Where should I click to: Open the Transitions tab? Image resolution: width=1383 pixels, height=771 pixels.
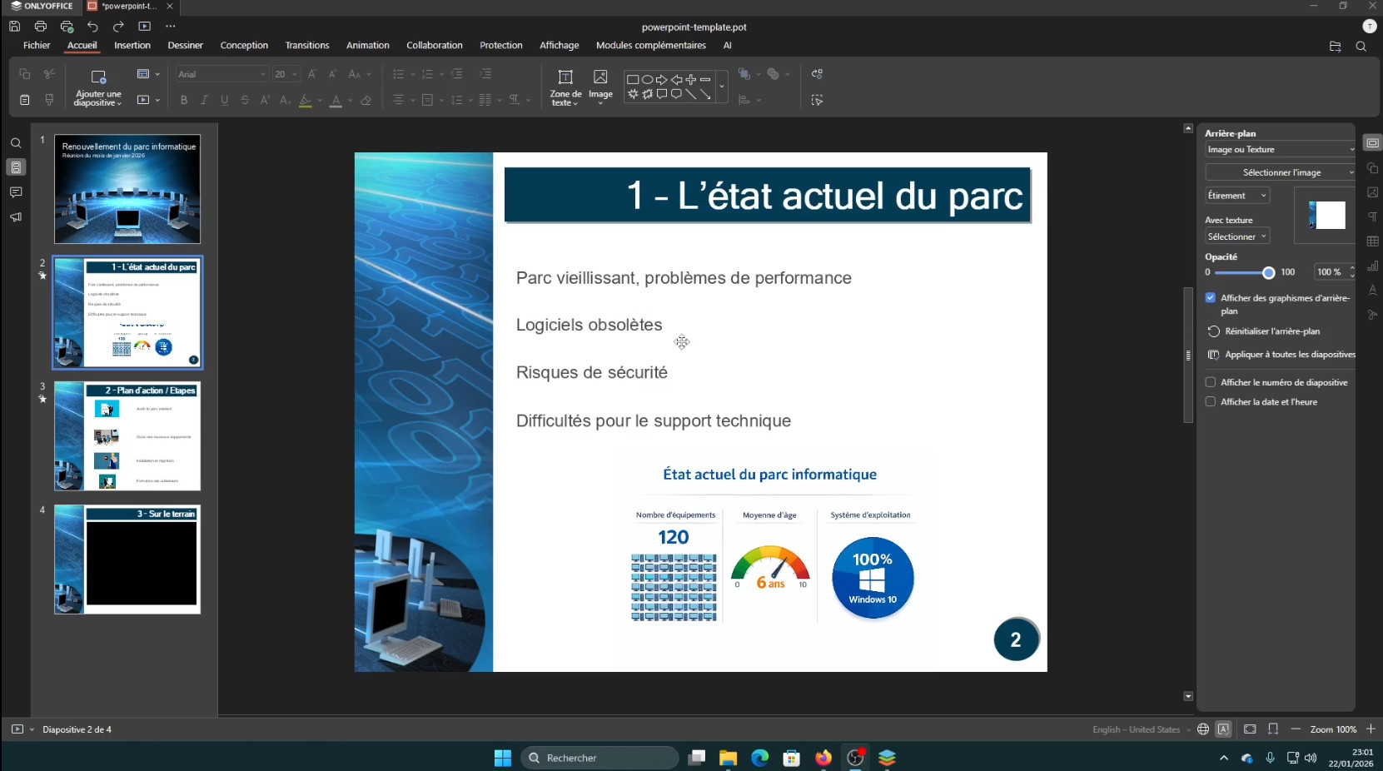pos(306,46)
